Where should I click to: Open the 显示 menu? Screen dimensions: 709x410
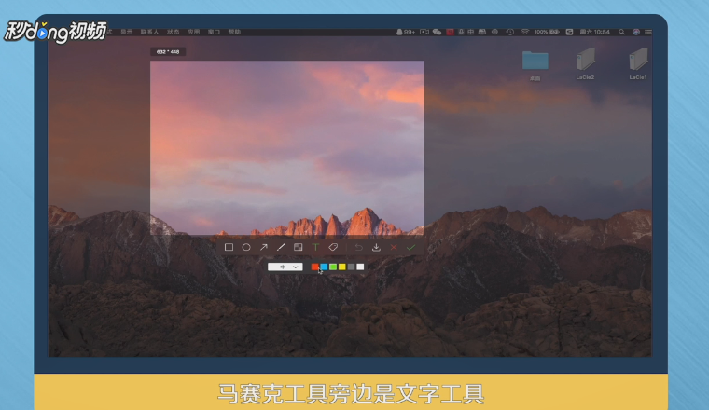click(127, 32)
